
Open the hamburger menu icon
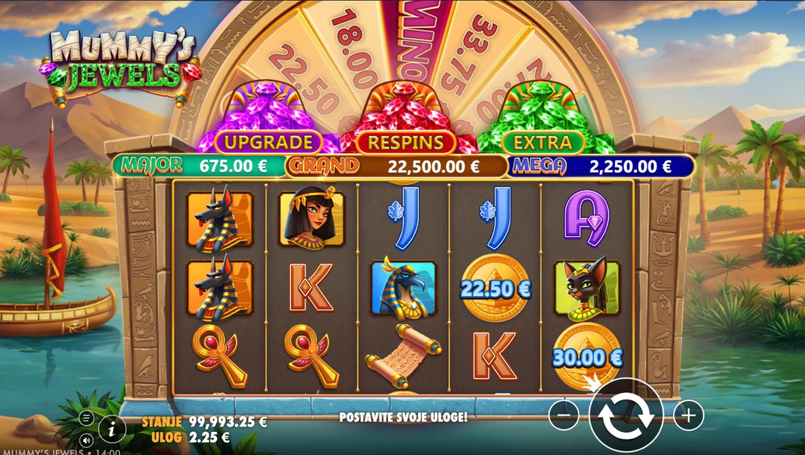(x=87, y=417)
